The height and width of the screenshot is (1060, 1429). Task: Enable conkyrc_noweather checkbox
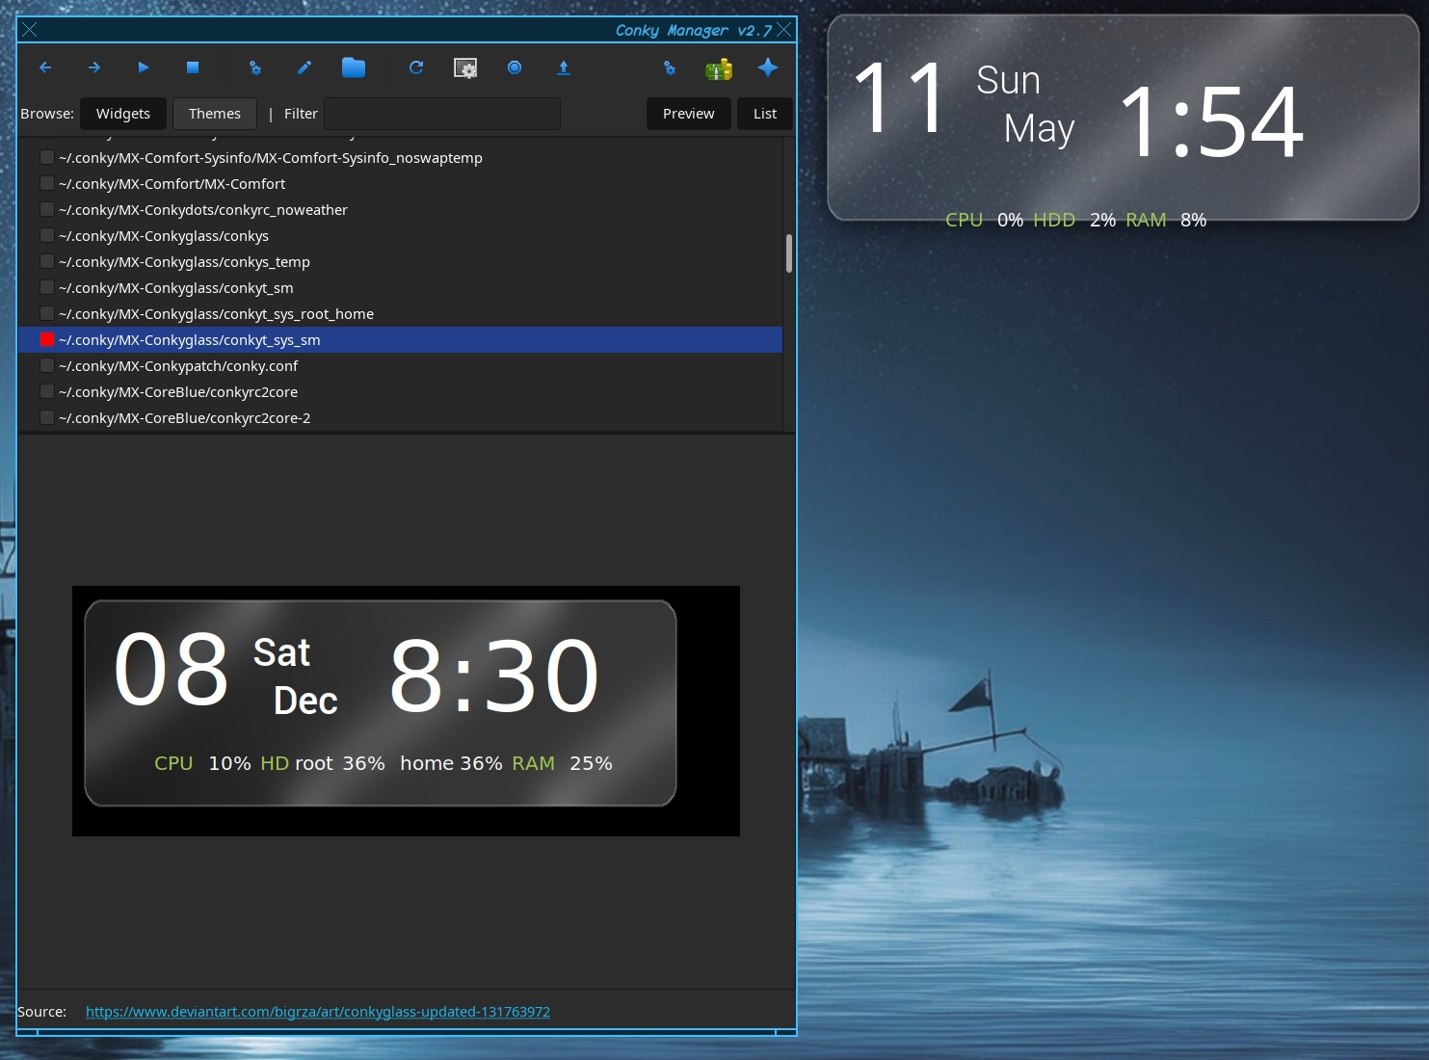[x=46, y=209]
